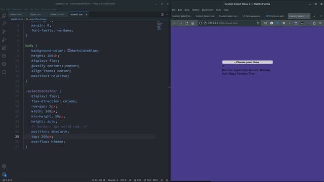Image resolution: width=324 pixels, height=182 pixels.
Task: Open Run and Debug view
Action: tap(4, 39)
